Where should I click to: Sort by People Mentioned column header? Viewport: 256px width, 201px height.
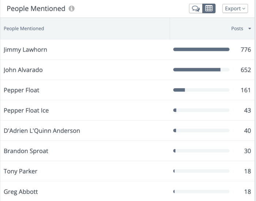pyautogui.click(x=24, y=29)
